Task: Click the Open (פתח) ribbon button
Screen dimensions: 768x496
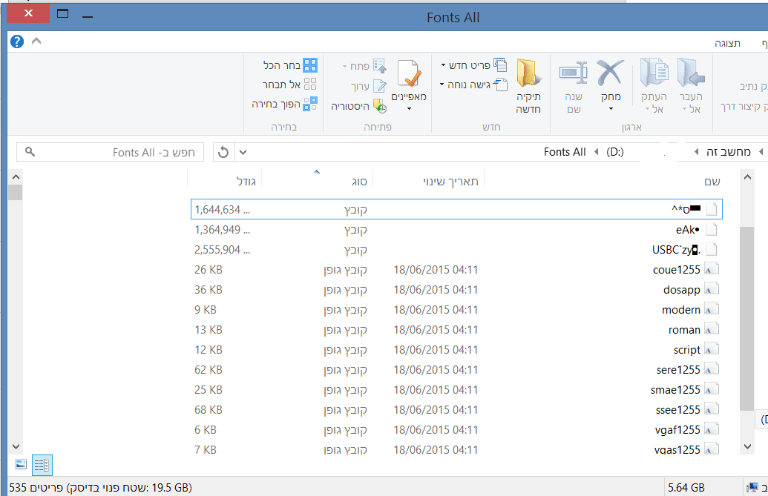Action: click(364, 66)
